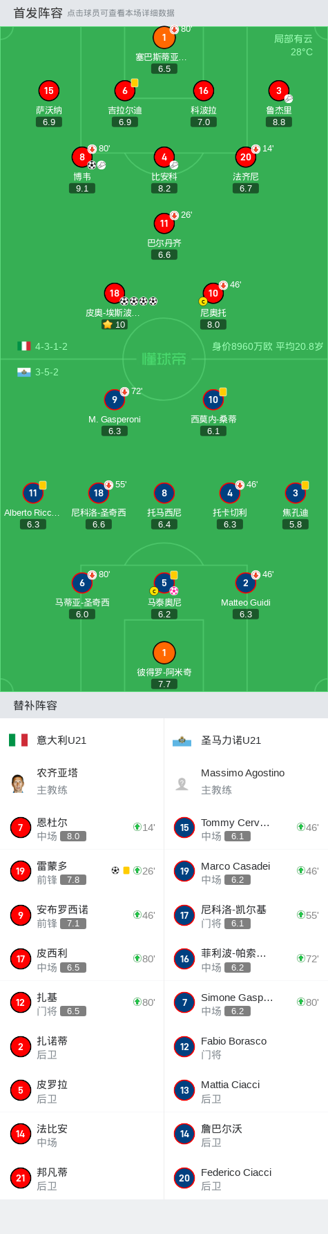Tap number 10 尼奥托 captain jersey icon
The image size is (328, 1234).
click(213, 293)
